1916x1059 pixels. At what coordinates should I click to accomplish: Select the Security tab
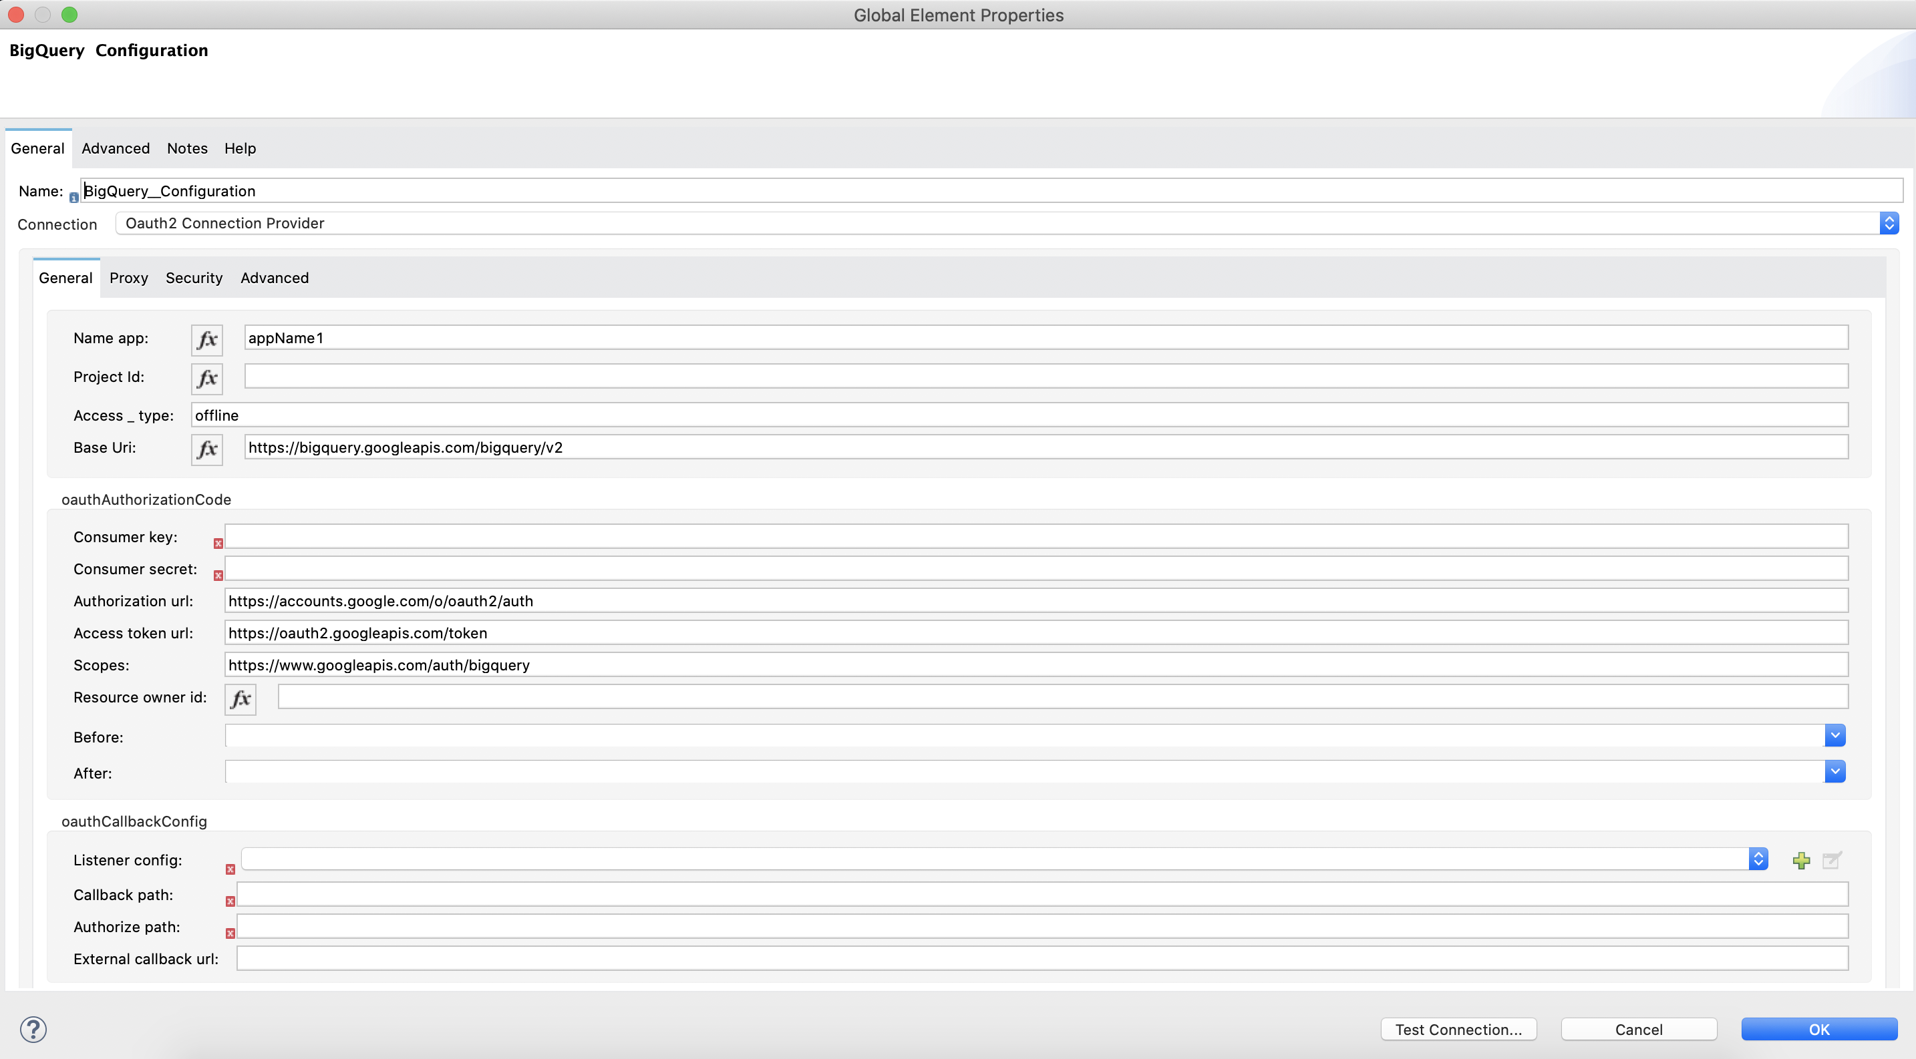coord(193,278)
